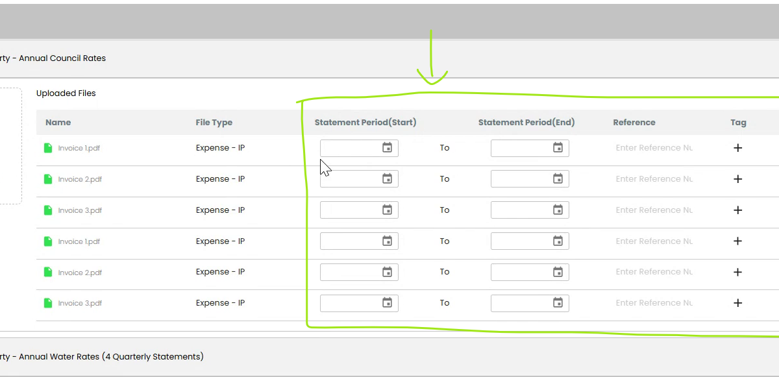The height and width of the screenshot is (377, 779).
Task: Click File Type column header
Action: (x=214, y=123)
